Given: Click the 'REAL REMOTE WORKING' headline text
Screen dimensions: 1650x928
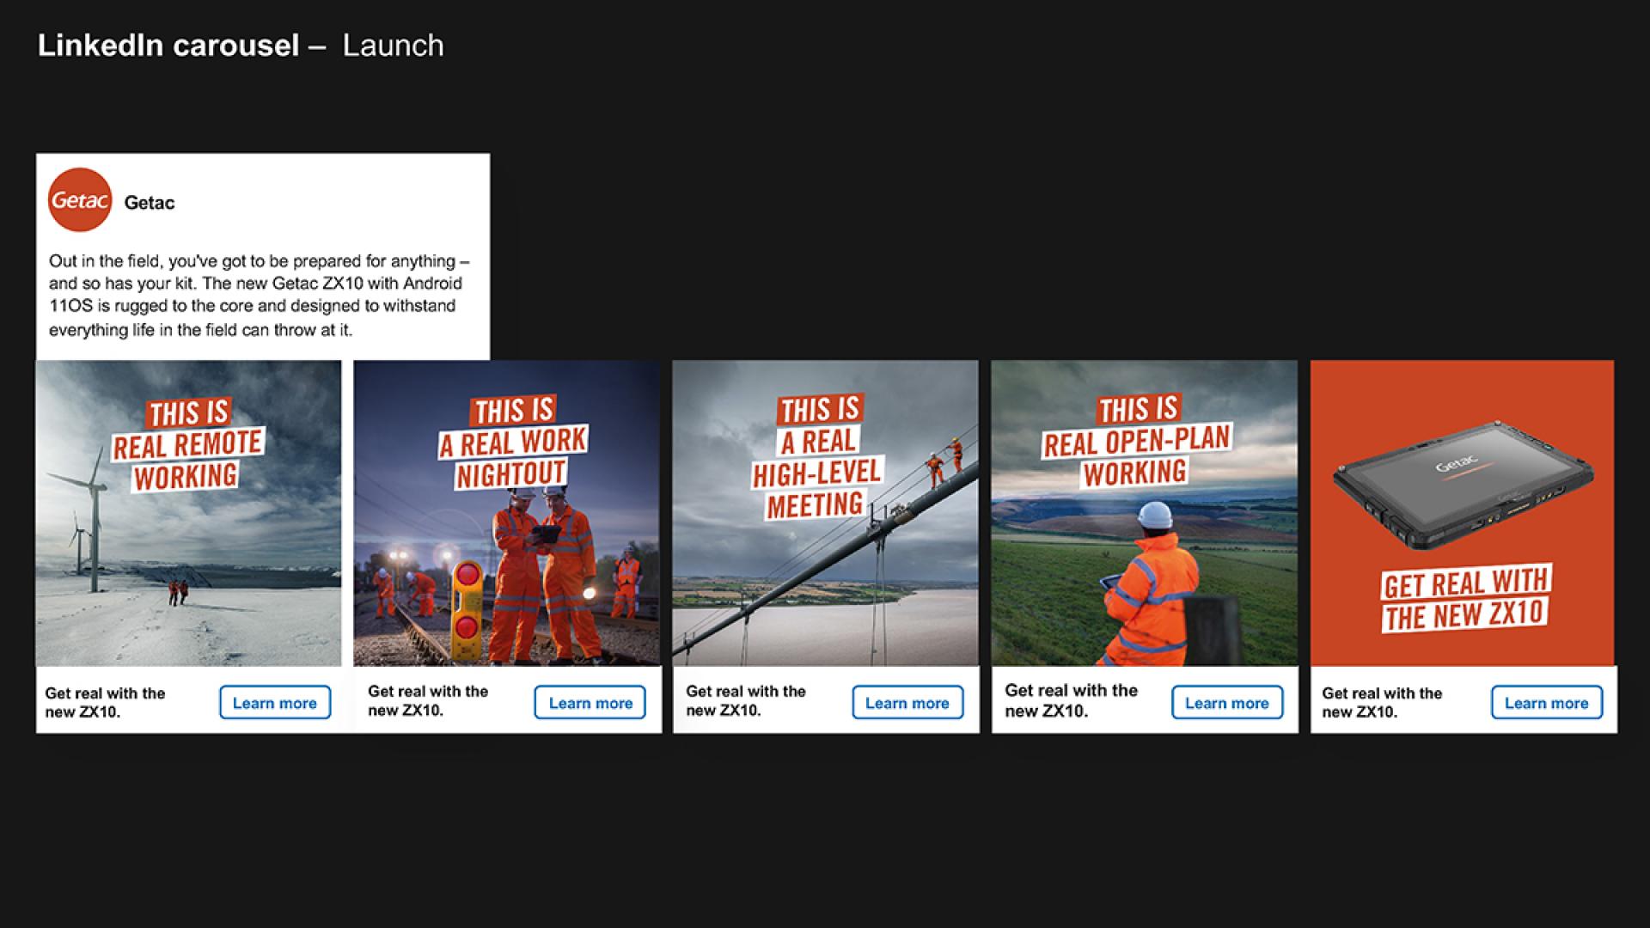Looking at the screenshot, I should tap(187, 461).
